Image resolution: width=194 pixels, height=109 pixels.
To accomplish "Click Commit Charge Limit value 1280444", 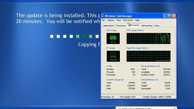I will click(x=131, y=86).
